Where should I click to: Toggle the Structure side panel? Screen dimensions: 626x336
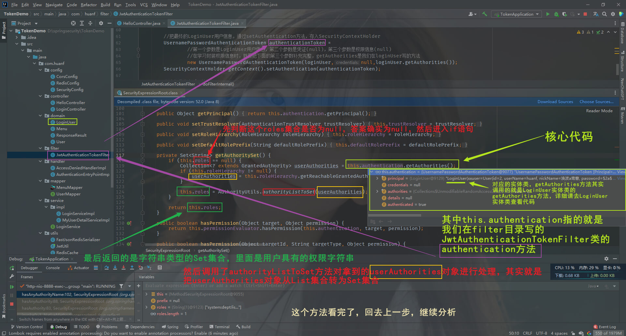click(622, 61)
